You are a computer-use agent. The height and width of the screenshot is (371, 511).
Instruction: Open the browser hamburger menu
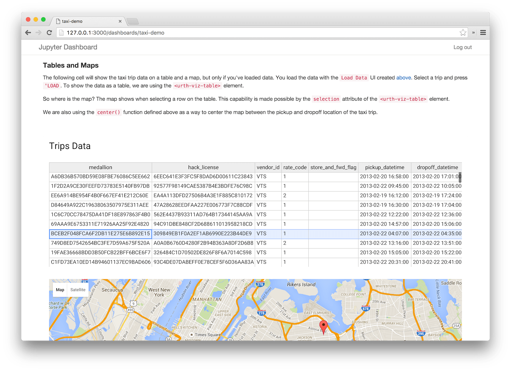[483, 33]
